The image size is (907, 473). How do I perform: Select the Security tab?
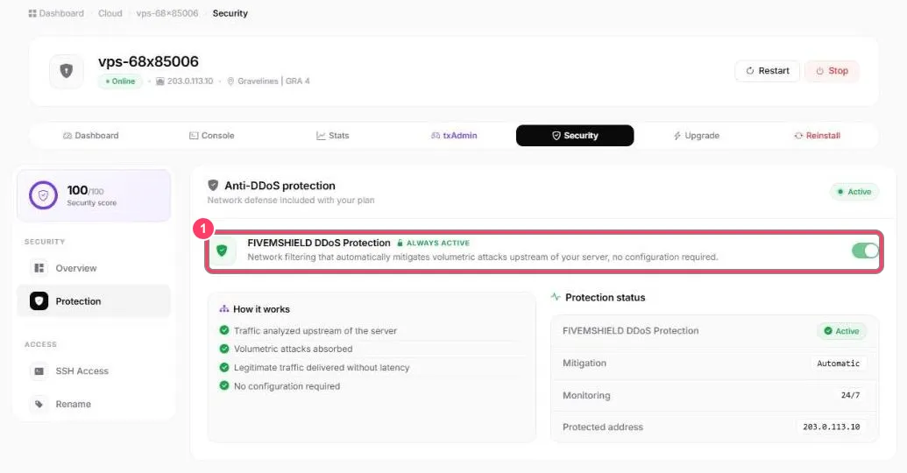(x=575, y=135)
